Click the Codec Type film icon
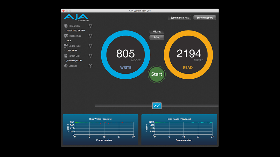The image size is (280, 157). tap(66, 46)
